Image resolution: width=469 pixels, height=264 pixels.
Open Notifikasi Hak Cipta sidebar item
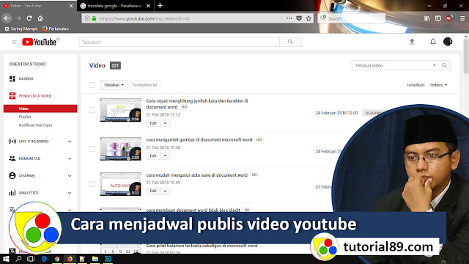pyautogui.click(x=35, y=125)
